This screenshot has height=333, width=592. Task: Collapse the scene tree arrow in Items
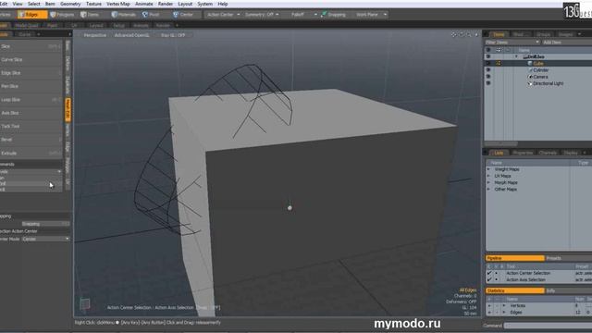coord(516,56)
